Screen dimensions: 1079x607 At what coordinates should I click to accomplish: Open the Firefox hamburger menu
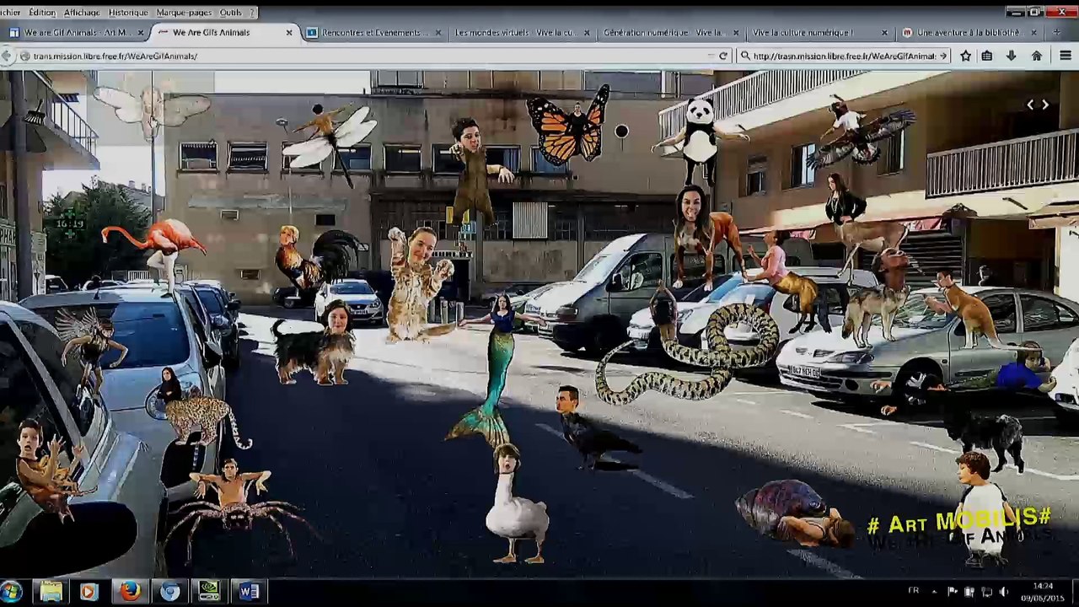pyautogui.click(x=1066, y=56)
